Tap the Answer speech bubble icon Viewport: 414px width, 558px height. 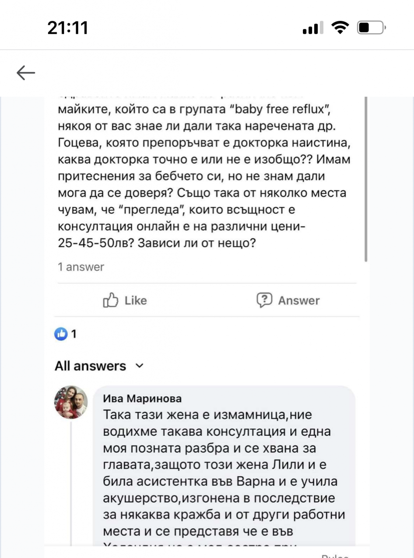pos(264,300)
